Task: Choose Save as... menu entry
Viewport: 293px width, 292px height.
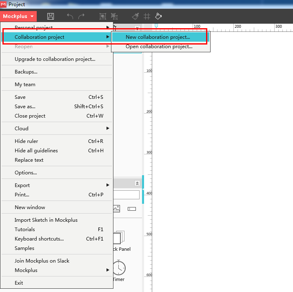Action: click(x=57, y=107)
